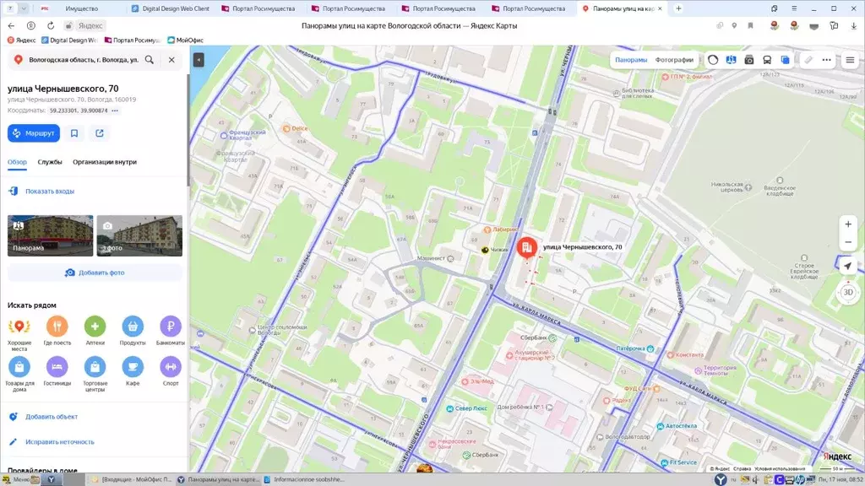Image resolution: width=865 pixels, height=486 pixels.
Task: Expand coordinates options with three dots
Action: (x=115, y=111)
